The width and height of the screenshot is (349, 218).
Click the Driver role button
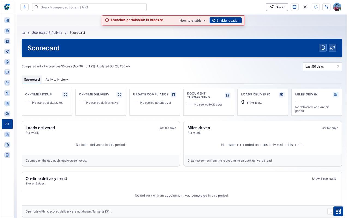coord(277,7)
